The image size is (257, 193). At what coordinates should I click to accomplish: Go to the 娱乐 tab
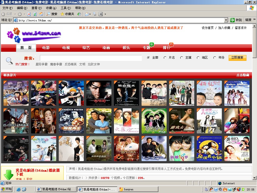coord(126,48)
